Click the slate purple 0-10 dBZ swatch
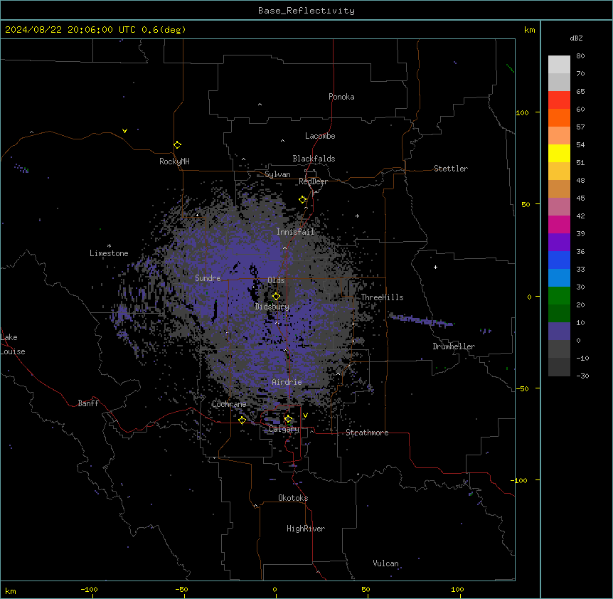The image size is (613, 599). click(559, 332)
